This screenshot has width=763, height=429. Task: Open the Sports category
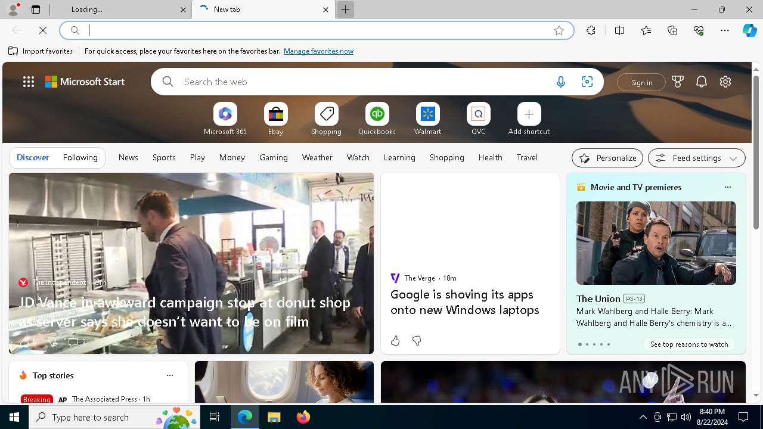[164, 157]
